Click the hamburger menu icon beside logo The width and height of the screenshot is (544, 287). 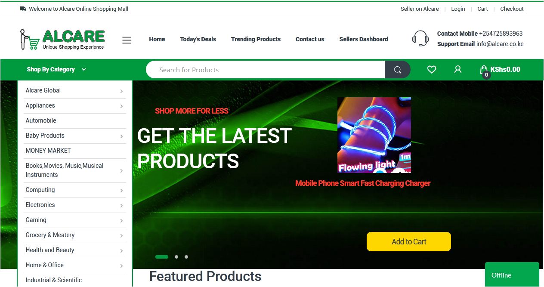127,40
